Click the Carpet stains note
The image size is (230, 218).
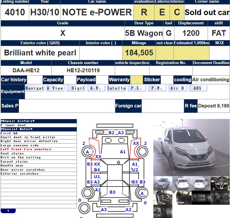(x=14, y=162)
